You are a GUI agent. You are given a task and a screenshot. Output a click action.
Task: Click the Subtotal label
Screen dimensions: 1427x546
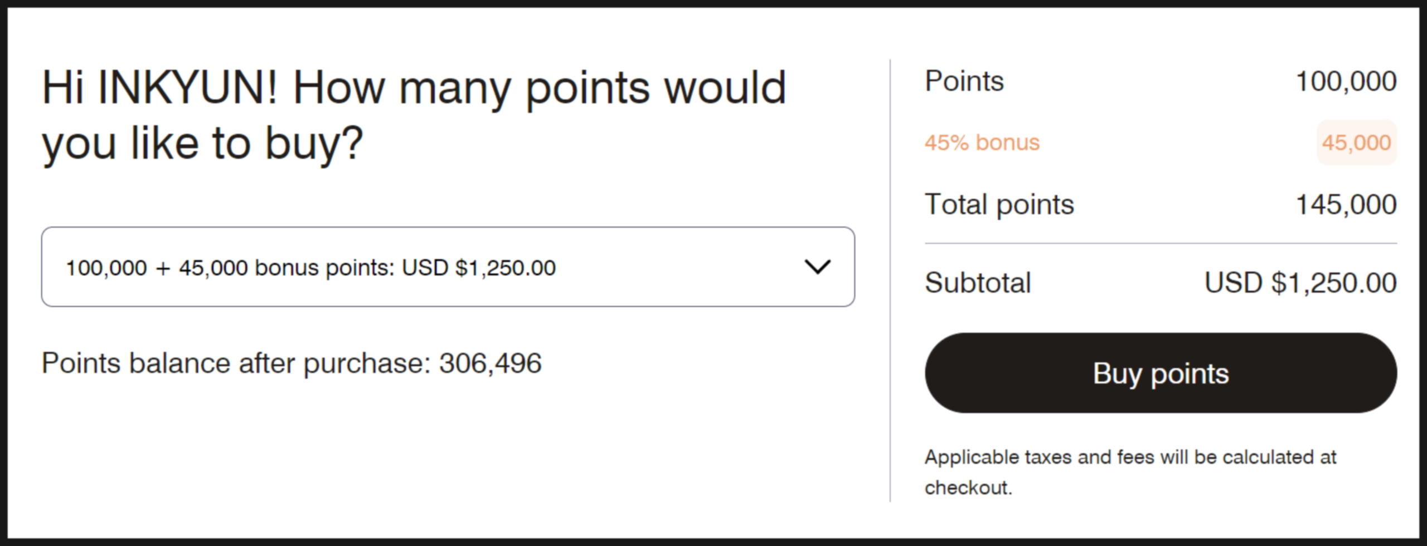[978, 283]
